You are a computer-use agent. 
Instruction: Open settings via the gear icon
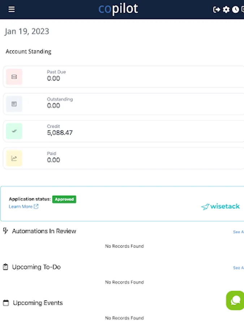pyautogui.click(x=226, y=10)
